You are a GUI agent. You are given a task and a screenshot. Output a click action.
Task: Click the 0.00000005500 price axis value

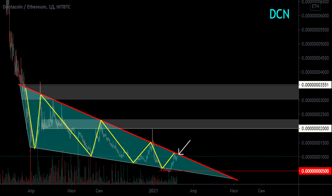315,30
